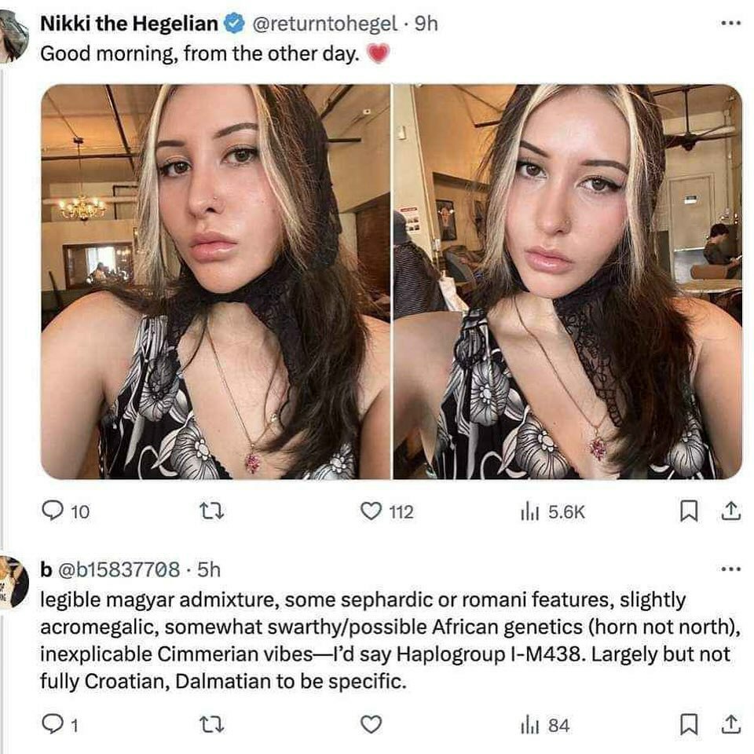Open the right selfie photo

pos(568,282)
